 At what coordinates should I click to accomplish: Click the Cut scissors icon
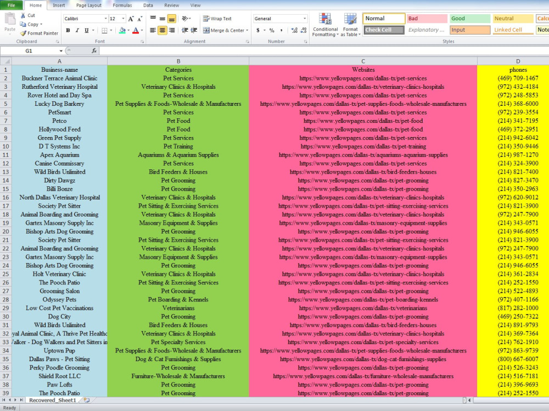pyautogui.click(x=23, y=15)
